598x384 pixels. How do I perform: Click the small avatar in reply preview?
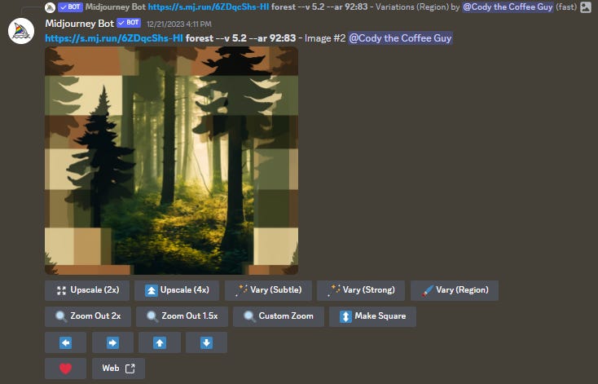click(x=50, y=7)
